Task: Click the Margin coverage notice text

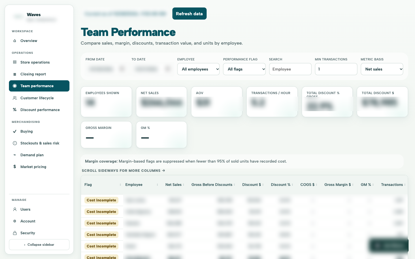Action: (x=186, y=161)
